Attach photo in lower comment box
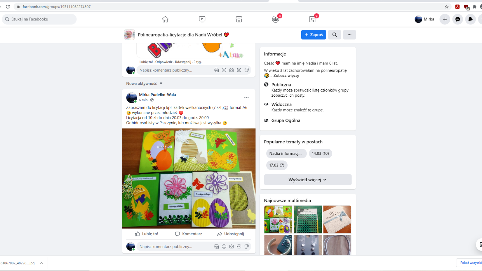The image size is (482, 271). (231, 247)
